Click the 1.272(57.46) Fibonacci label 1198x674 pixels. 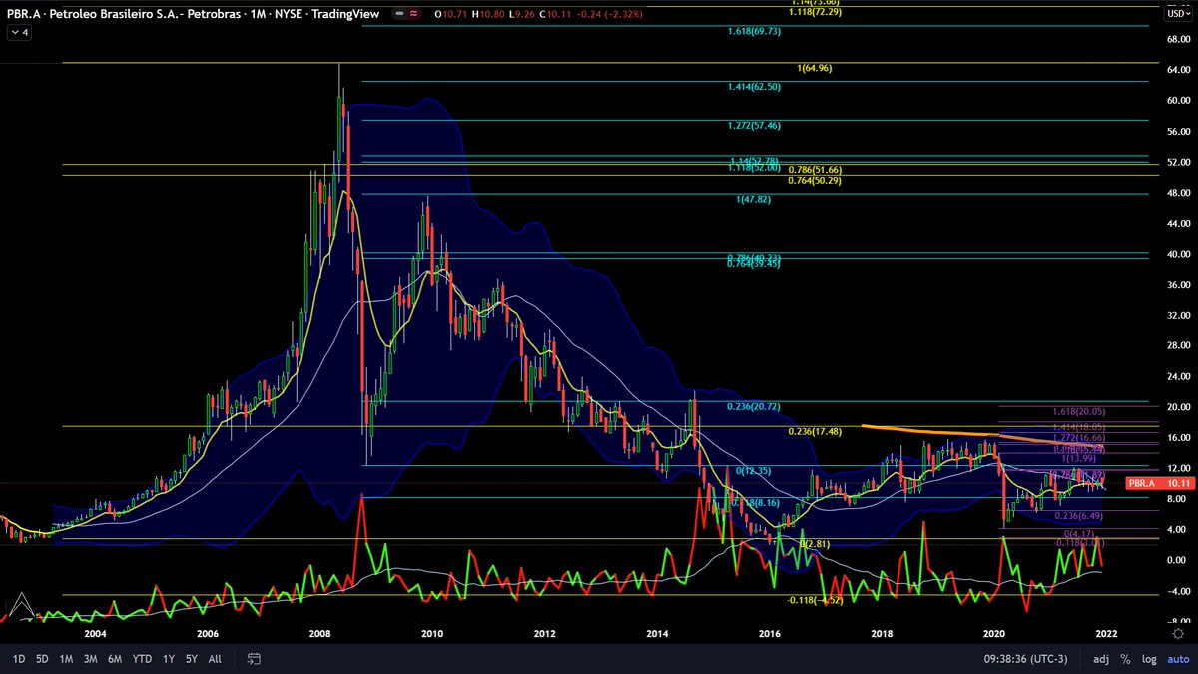click(755, 126)
